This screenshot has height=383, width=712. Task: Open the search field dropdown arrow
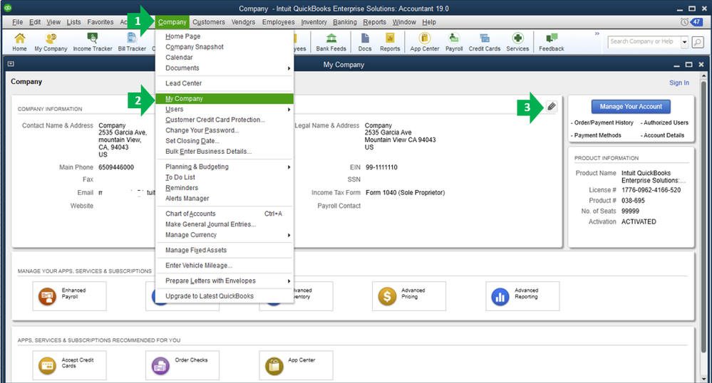684,42
